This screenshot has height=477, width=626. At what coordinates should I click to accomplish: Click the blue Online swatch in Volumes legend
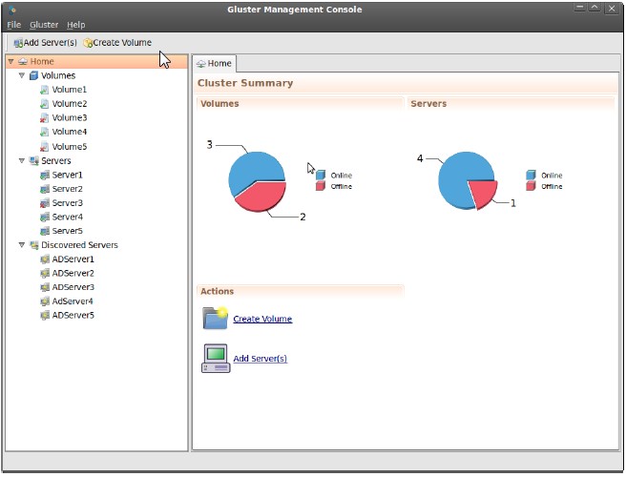tap(321, 175)
